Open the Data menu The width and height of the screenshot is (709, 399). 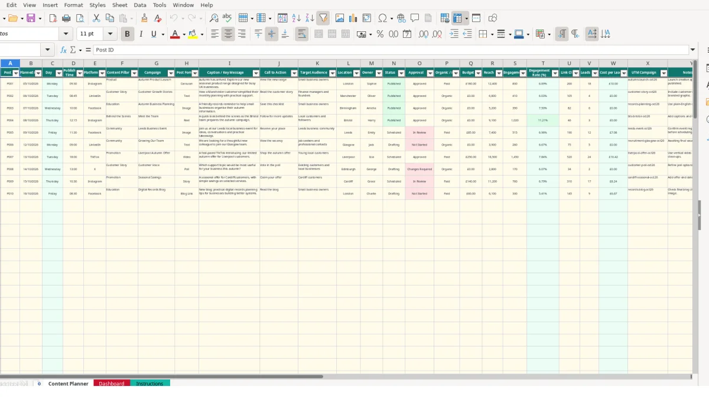coord(140,5)
